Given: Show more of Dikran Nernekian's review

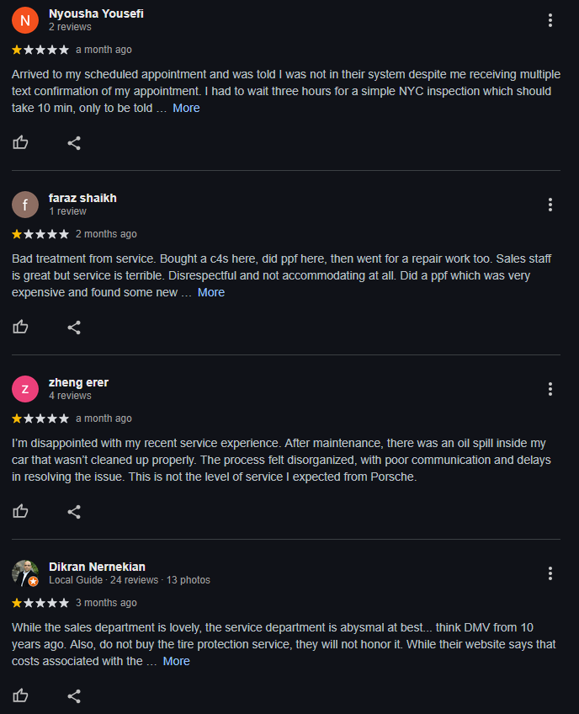Looking at the screenshot, I should pos(176,661).
